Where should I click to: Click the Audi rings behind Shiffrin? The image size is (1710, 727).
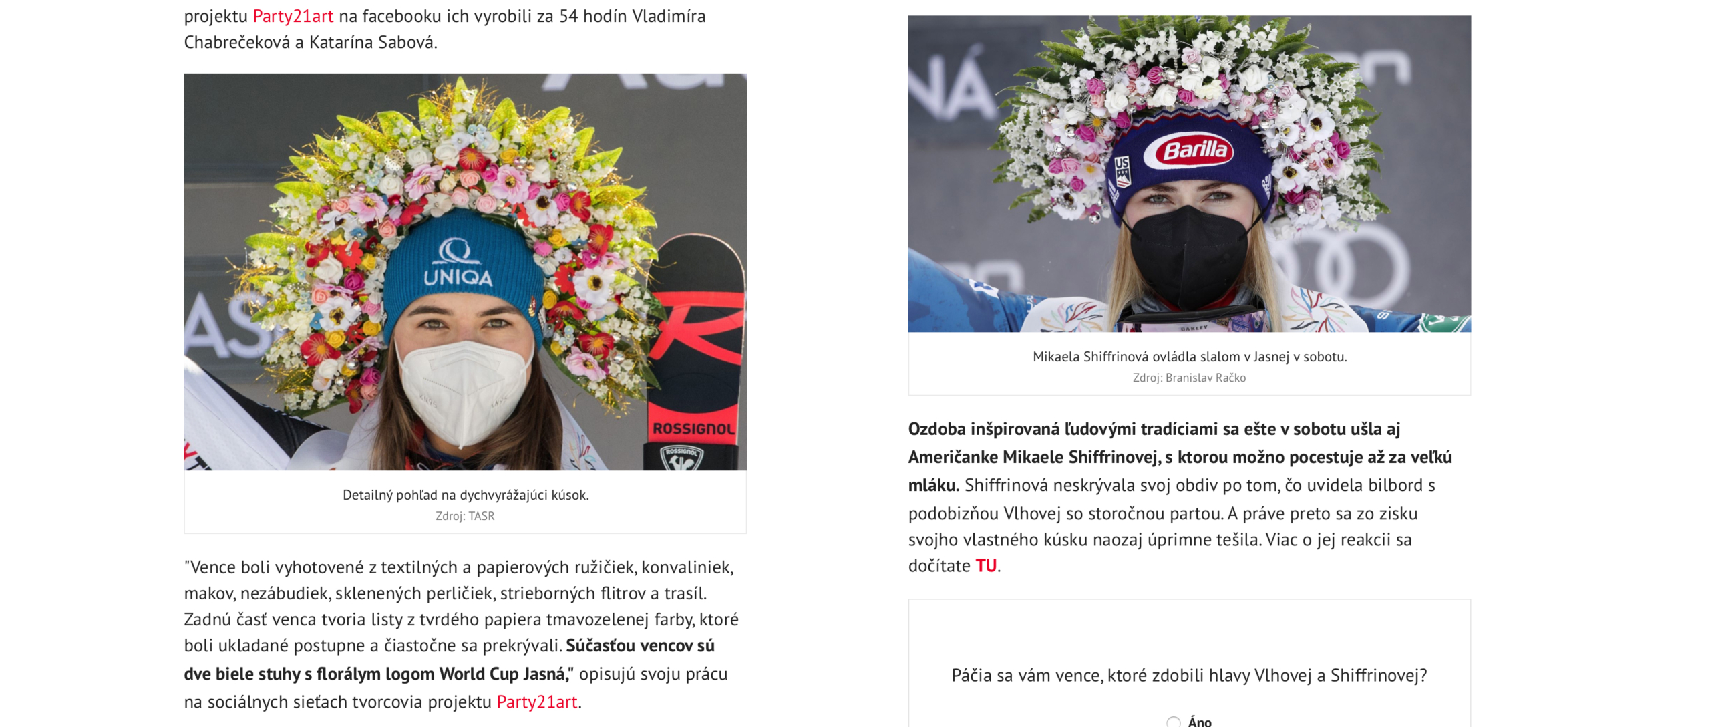(1339, 266)
